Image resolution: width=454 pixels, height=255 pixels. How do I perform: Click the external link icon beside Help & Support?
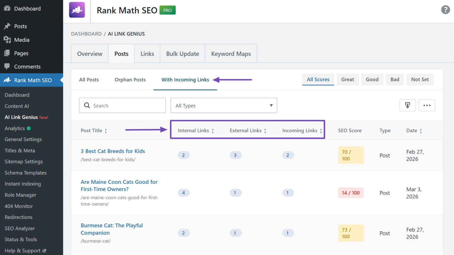44,250
